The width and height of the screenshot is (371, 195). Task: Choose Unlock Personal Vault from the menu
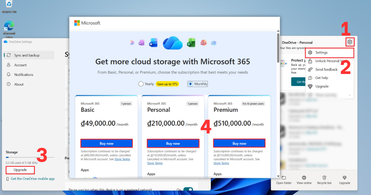(330, 61)
